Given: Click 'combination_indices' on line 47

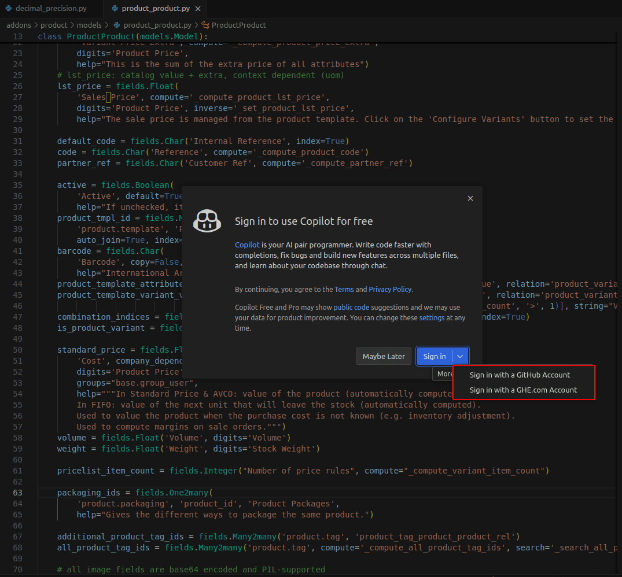Looking at the screenshot, I should [103, 317].
